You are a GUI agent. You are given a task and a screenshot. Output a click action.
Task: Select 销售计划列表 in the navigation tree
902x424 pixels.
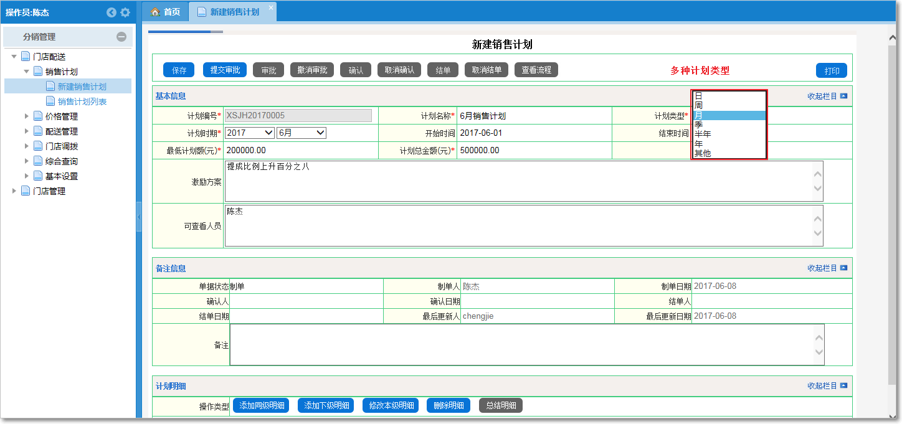point(82,101)
